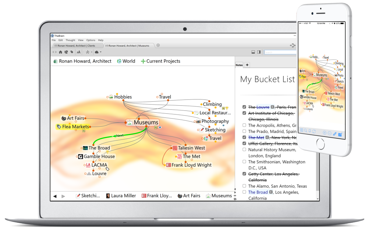The width and height of the screenshot is (368, 229).
Task: Select the Ronan Howard Museums tab
Action: (x=129, y=46)
